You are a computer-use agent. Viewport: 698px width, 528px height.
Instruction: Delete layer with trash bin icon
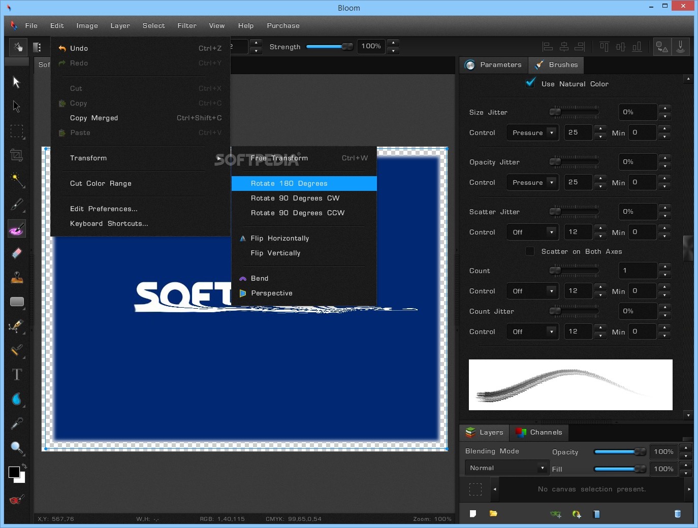(x=677, y=514)
